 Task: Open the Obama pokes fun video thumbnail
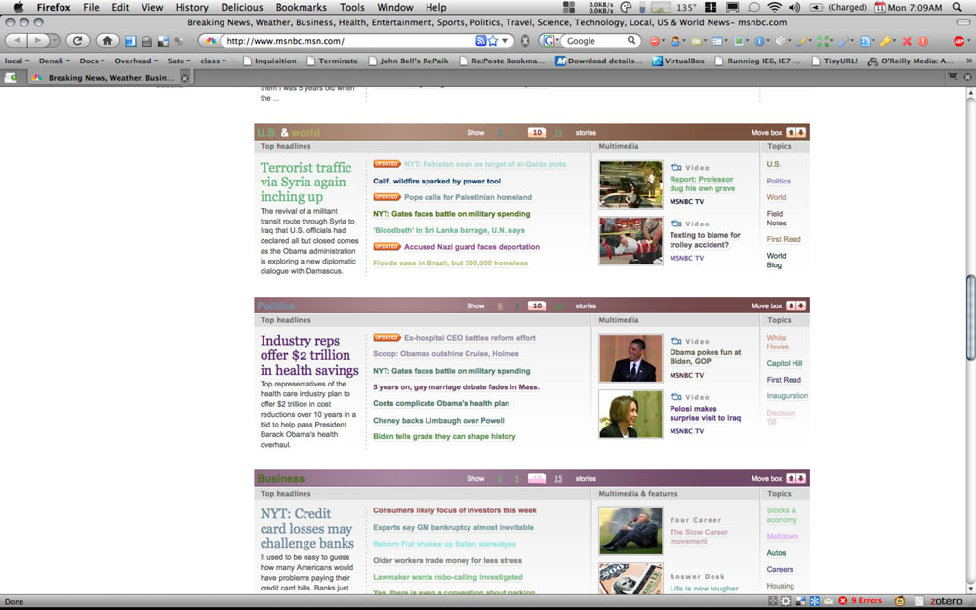[630, 358]
